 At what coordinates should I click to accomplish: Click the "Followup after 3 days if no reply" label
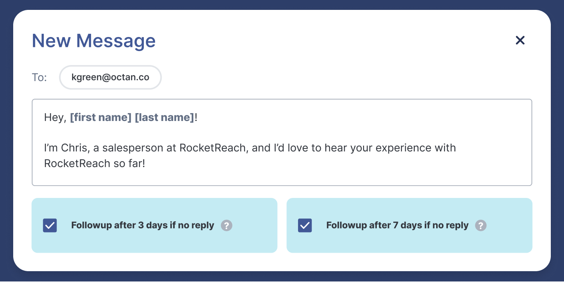point(143,226)
